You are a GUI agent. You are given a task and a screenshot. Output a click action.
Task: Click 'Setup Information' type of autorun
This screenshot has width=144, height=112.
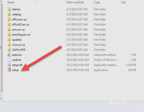(105, 55)
